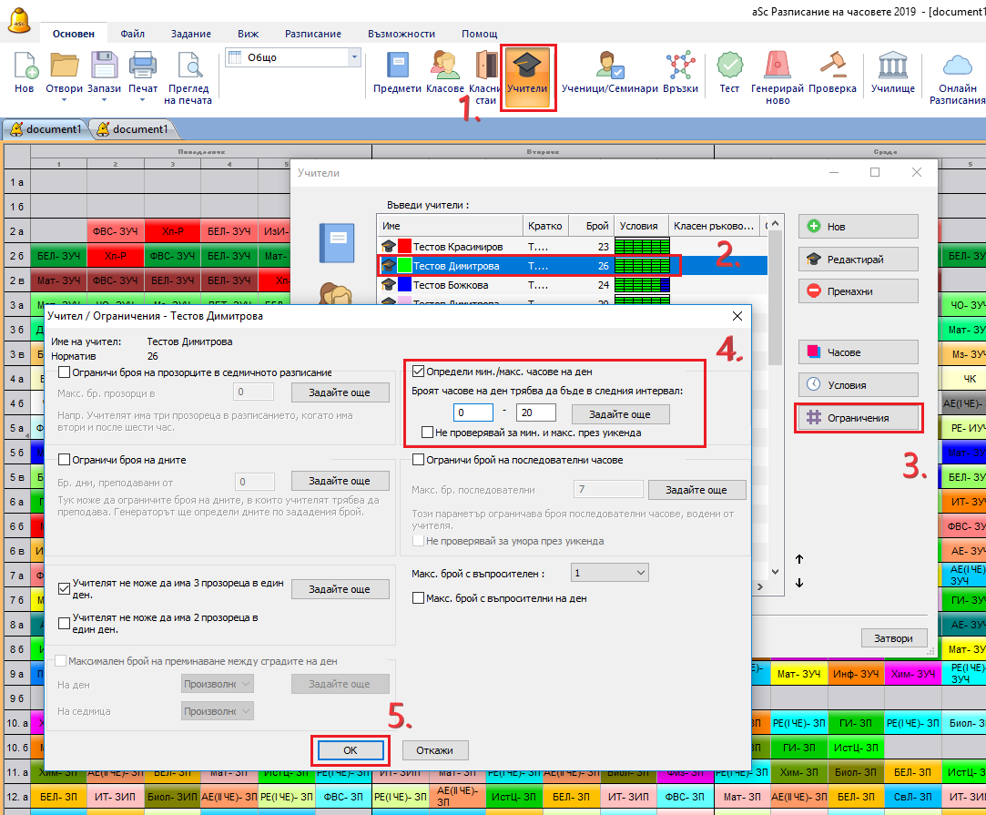Open the Училище (school) icon
This screenshot has height=815, width=986.
[892, 73]
